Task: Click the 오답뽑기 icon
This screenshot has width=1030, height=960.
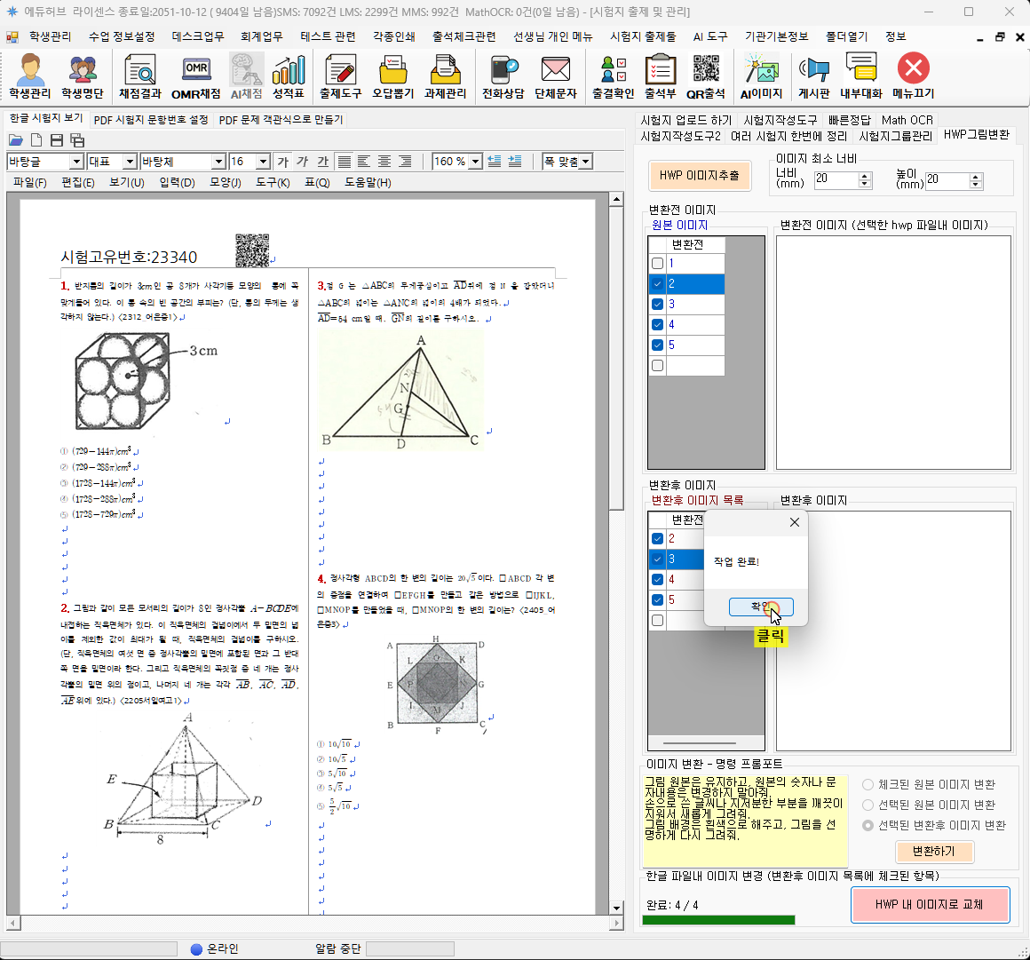Action: point(392,75)
